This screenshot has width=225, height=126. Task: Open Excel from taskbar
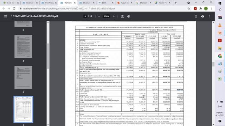tap(220, 79)
